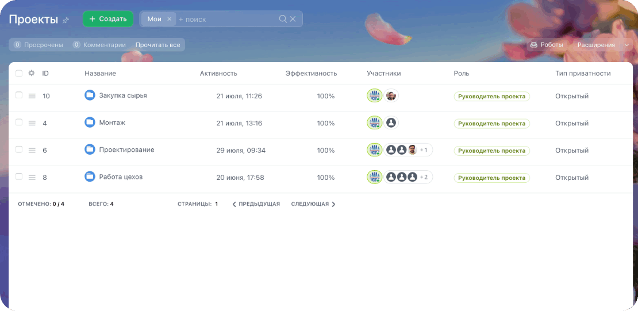Filter by Просрочены counter
Screen dimensions: 638x311
tap(39, 45)
